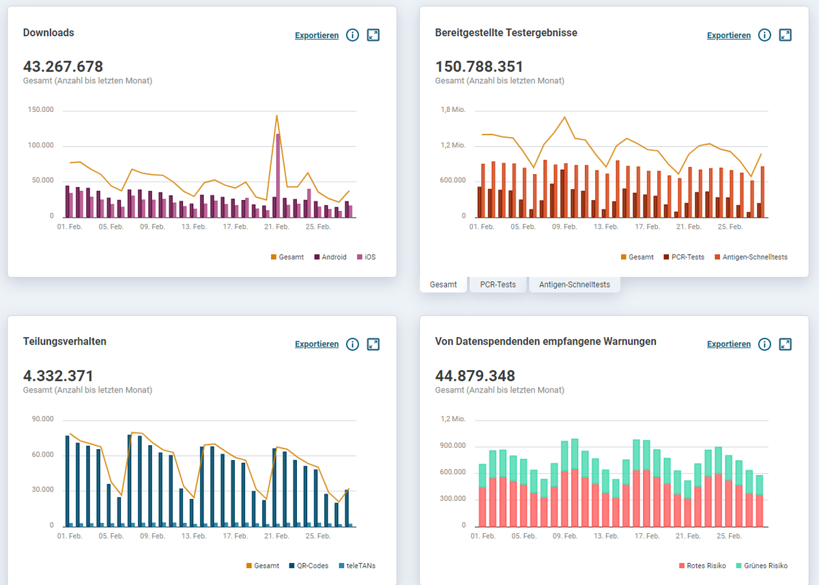Expand Bereitgestellte Testergebnisse to fullscreen
The width and height of the screenshot is (819, 585).
point(785,35)
